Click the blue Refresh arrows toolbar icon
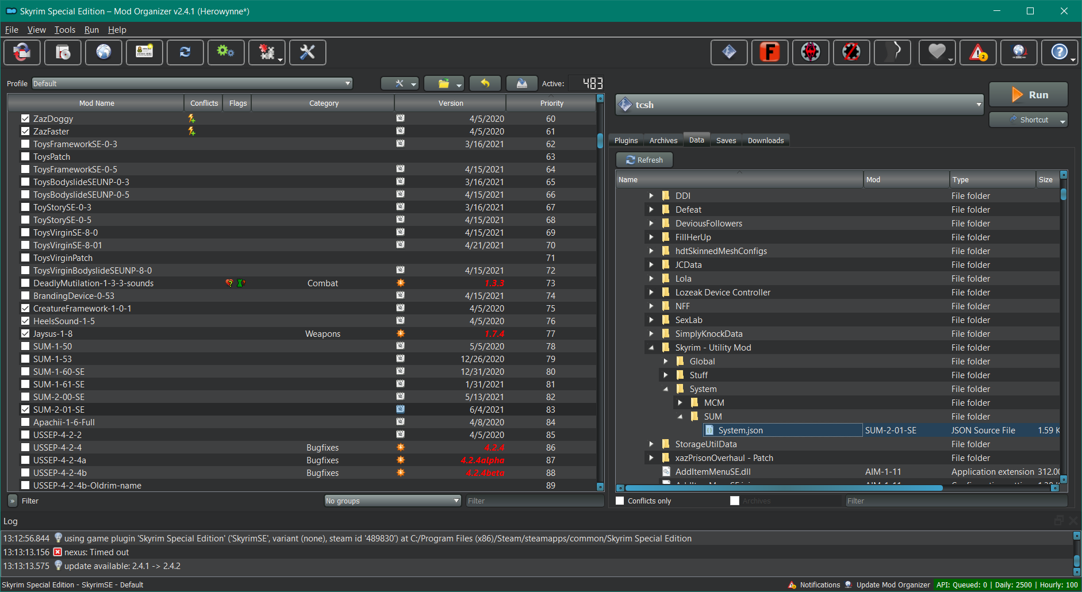 click(185, 52)
